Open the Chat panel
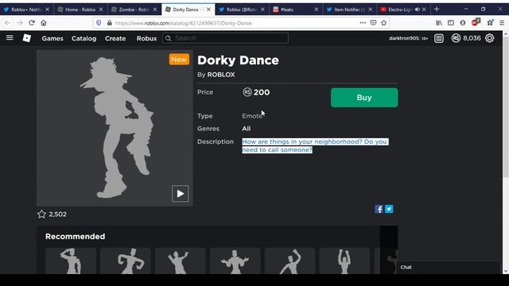Screen dimensions: 509x286 pyautogui.click(x=448, y=267)
